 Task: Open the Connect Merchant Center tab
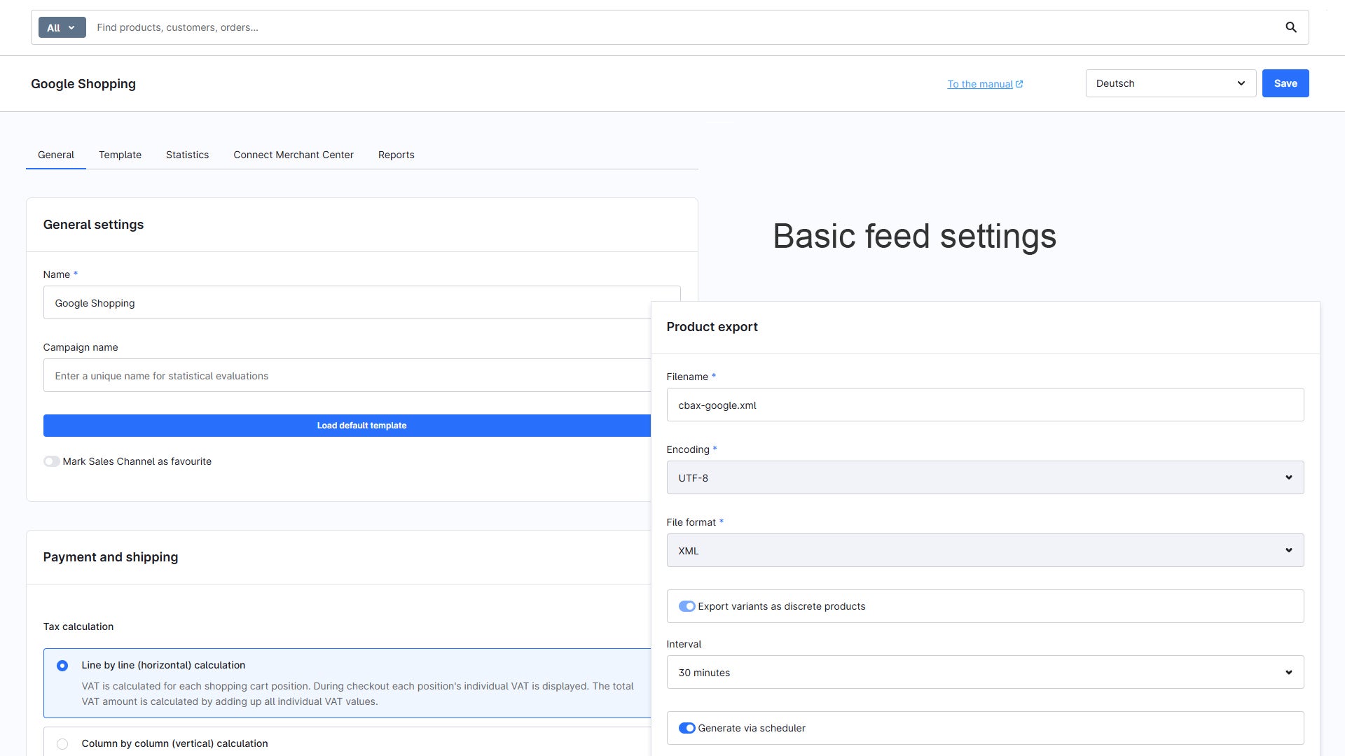point(294,155)
